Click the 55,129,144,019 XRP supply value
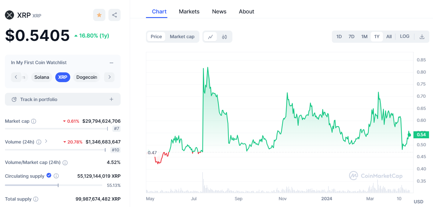This screenshot has height=207, width=433. pyautogui.click(x=99, y=176)
